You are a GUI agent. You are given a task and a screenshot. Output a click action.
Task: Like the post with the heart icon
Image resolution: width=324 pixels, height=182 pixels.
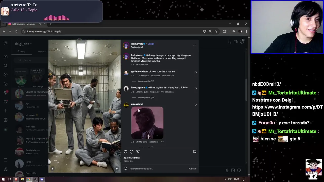[125, 152]
